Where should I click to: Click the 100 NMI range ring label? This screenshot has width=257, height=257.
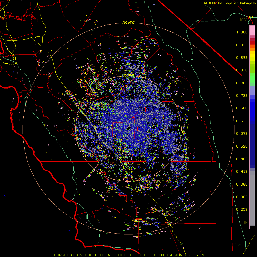128,23
